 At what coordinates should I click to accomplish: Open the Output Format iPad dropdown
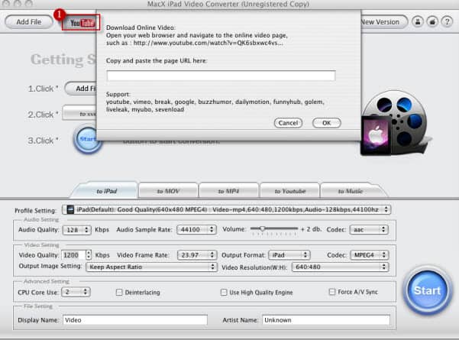(x=289, y=255)
